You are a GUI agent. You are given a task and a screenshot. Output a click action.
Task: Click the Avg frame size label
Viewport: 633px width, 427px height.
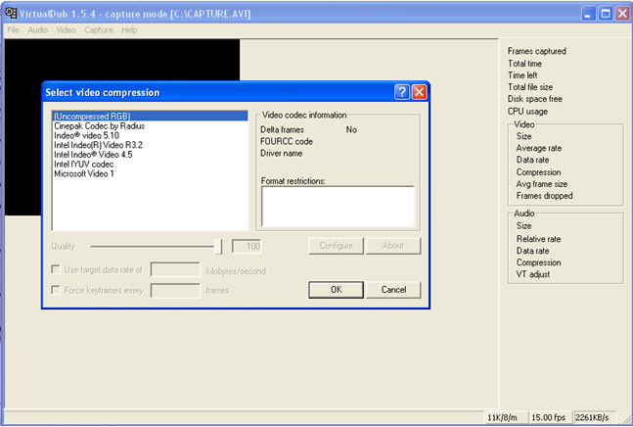click(541, 184)
